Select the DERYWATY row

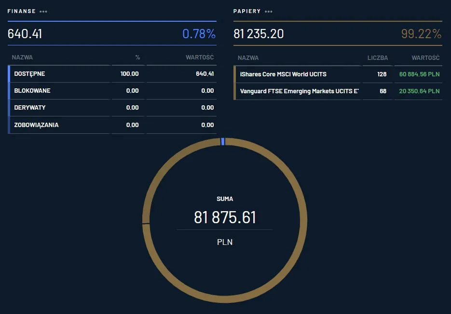coord(30,108)
